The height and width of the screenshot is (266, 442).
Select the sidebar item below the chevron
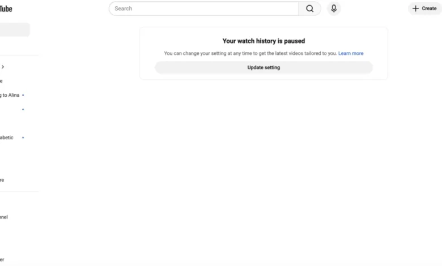[1, 81]
